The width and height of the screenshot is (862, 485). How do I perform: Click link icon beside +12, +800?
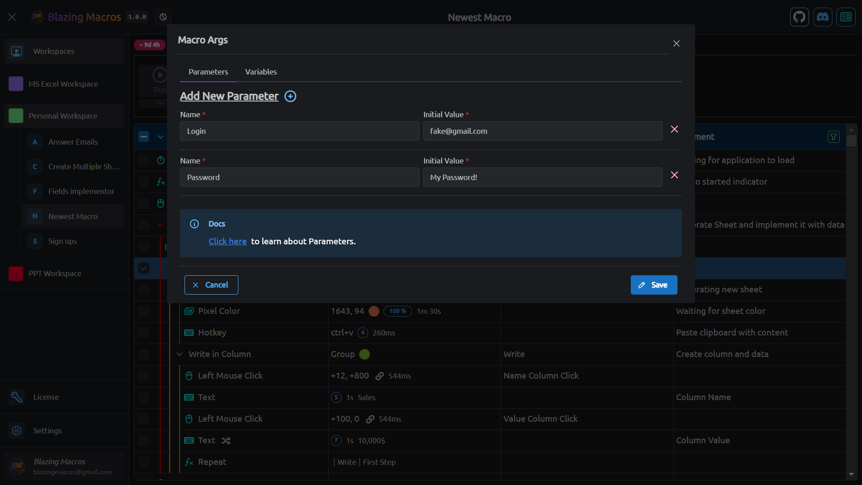379,376
